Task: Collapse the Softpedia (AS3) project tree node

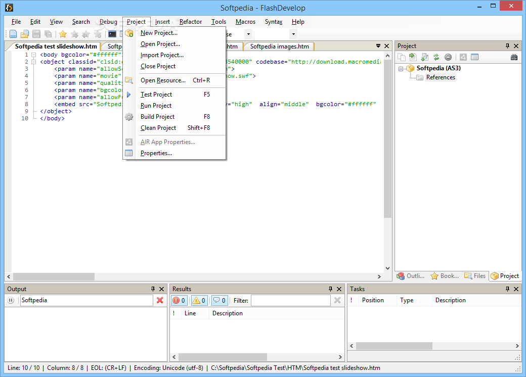Action: [401, 69]
